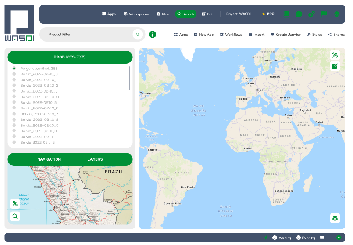Screen dimensions: 353x245
Task: Select radio for Bolivia_2022-02-10_0
Action: coord(14,74)
